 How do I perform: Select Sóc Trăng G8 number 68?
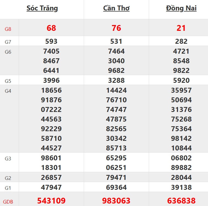coord(51,28)
